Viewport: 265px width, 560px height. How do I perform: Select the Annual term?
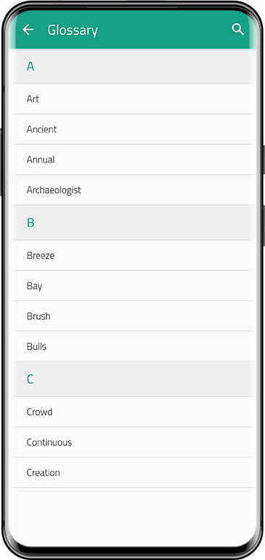tap(132, 160)
